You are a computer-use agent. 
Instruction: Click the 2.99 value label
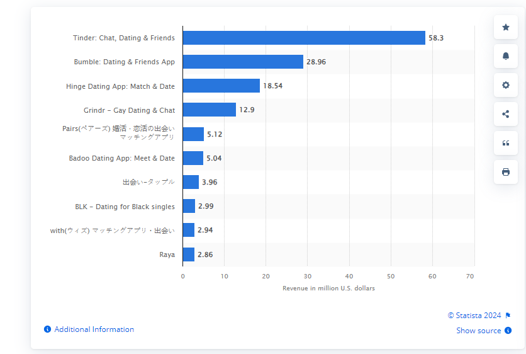(x=206, y=206)
